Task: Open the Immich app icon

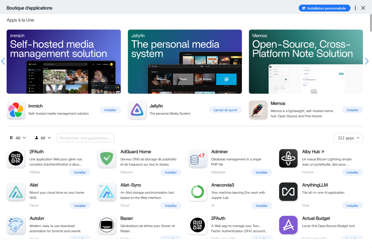Action: [x=16, y=110]
